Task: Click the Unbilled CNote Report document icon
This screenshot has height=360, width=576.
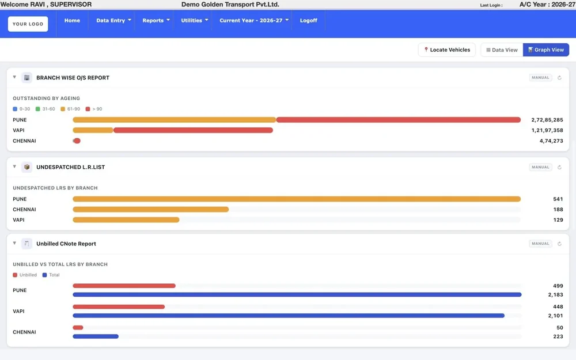Action: [27, 244]
